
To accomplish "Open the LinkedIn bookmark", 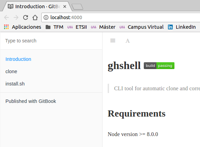I will coord(182,27).
